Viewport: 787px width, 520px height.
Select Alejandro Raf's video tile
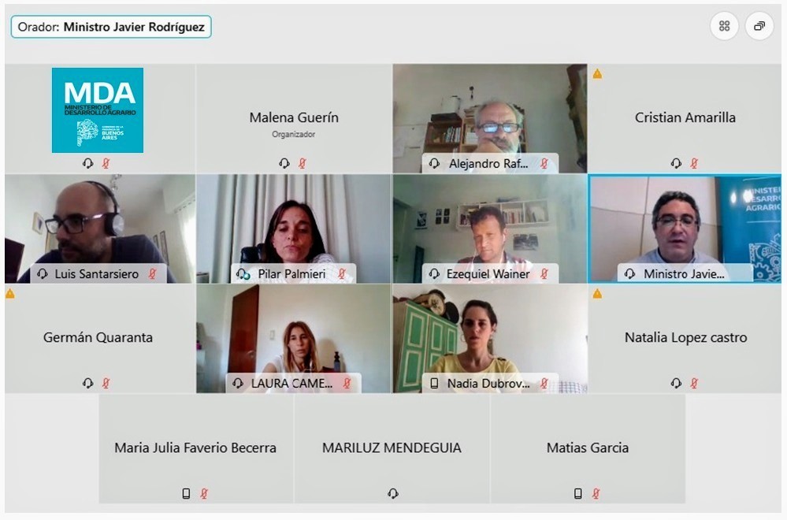pos(490,118)
